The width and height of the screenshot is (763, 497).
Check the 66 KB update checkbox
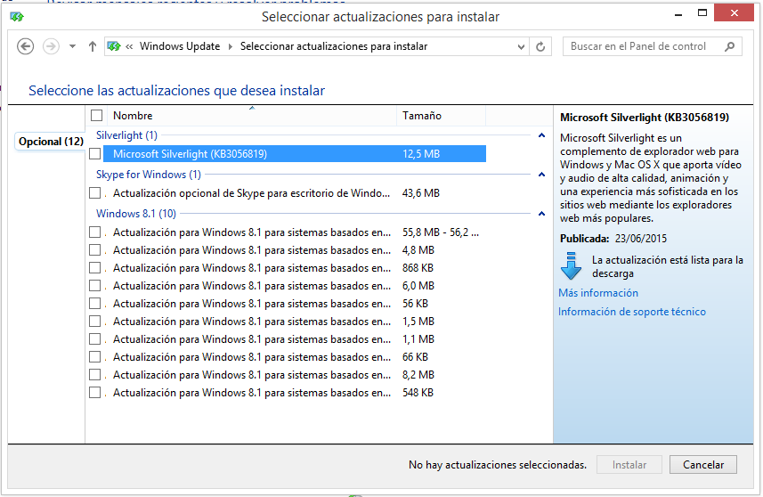point(95,357)
